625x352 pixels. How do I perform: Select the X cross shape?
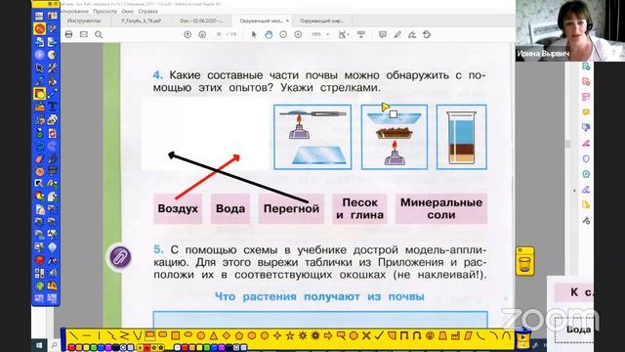tap(366, 336)
